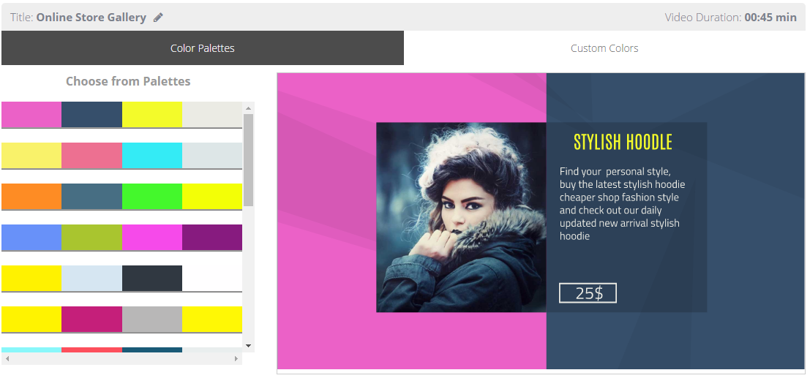Click the vertical scrollbar thumb of the palette list
This screenshot has width=810, height=389.
coord(249,159)
